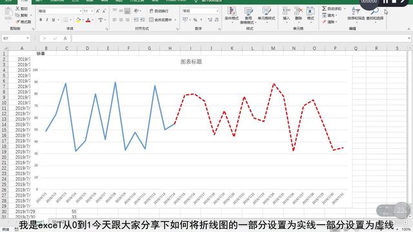Click Merge and Center (合并后居中)

click(x=161, y=20)
